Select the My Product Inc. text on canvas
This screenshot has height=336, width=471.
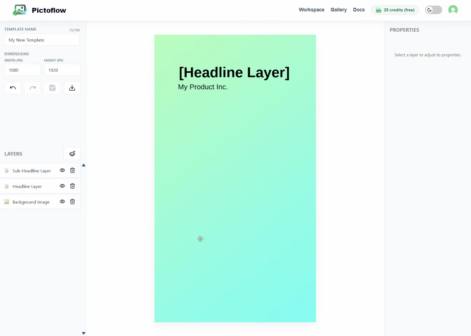203,87
